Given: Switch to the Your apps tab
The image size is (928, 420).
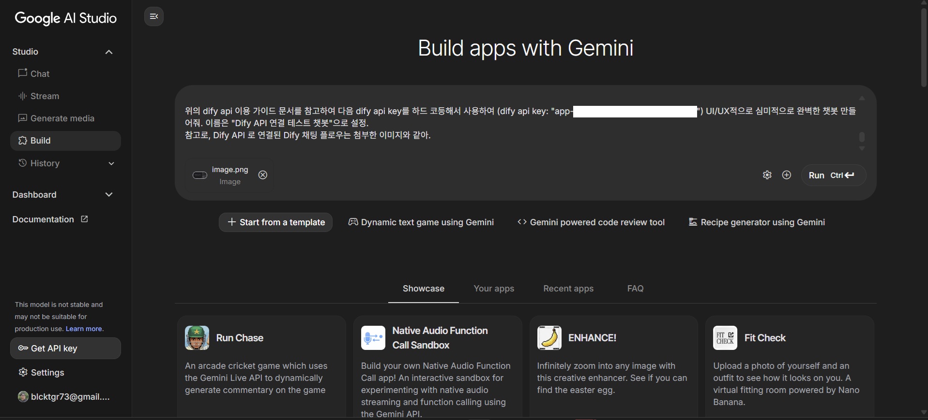Looking at the screenshot, I should 494,289.
